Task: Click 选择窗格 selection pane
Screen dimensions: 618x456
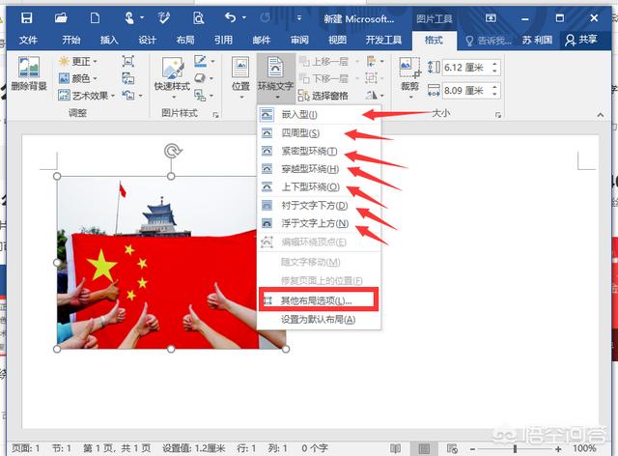Action: 323,96
